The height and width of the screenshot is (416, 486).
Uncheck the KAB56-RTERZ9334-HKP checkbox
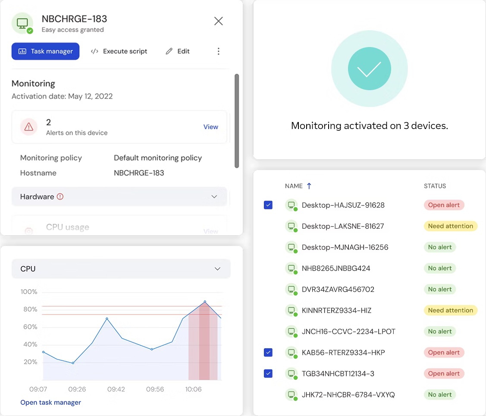pos(268,353)
